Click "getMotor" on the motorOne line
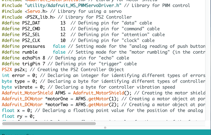211x135 pixels. pos(98,99)
